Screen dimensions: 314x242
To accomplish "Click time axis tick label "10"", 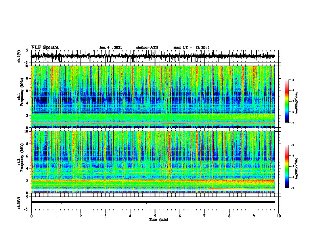I will click(x=279, y=216).
